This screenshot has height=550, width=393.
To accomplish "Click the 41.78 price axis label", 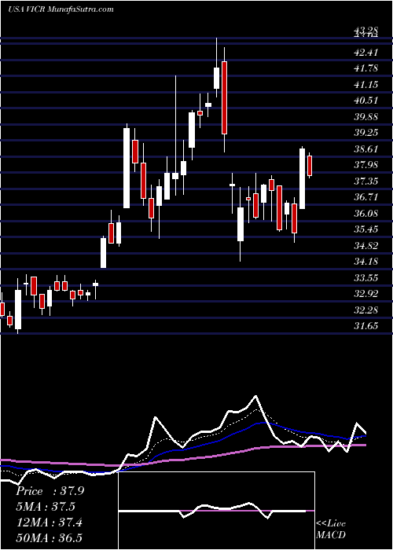I will pos(366,68).
